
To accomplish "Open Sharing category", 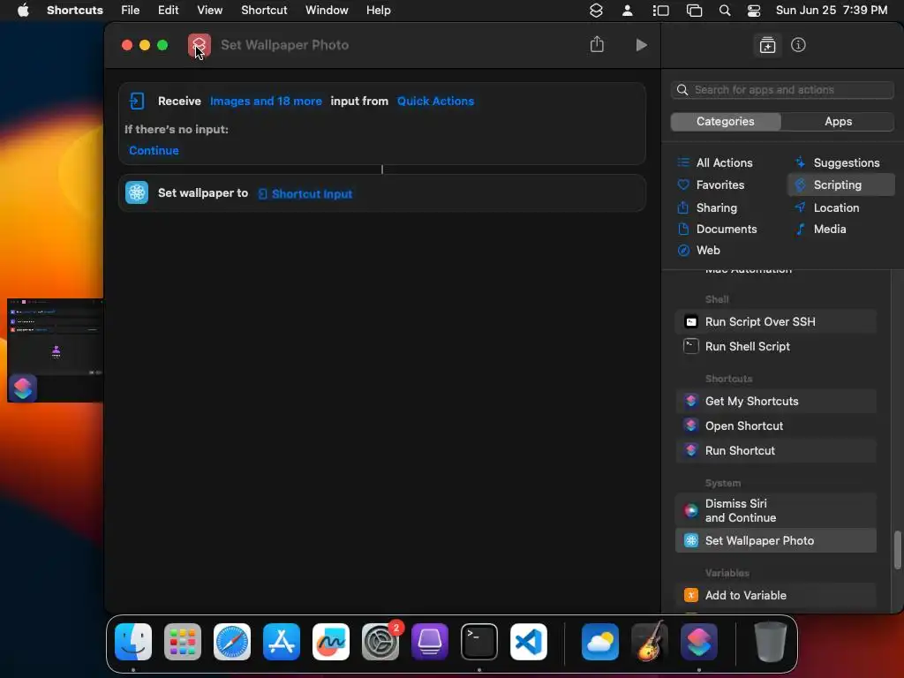I will coord(707,207).
